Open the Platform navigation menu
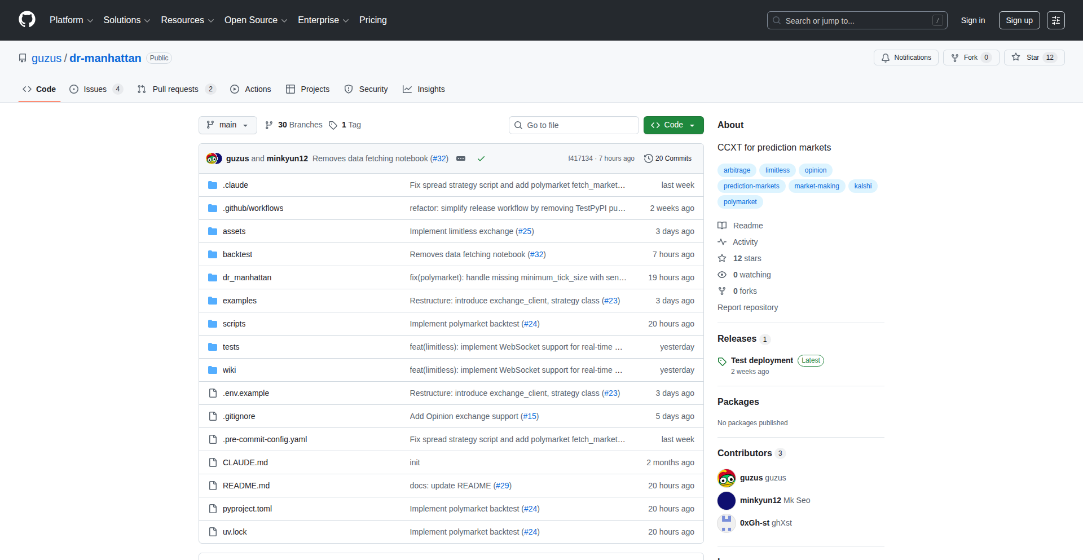Image resolution: width=1083 pixels, height=560 pixels. [x=71, y=20]
